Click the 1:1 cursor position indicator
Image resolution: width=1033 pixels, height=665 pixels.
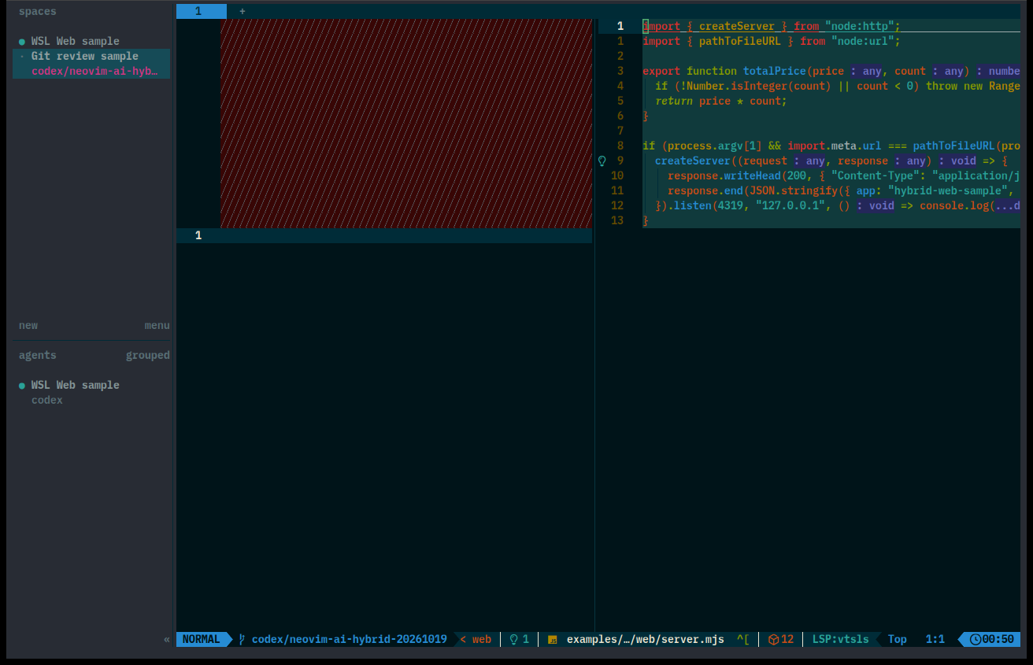pos(935,639)
